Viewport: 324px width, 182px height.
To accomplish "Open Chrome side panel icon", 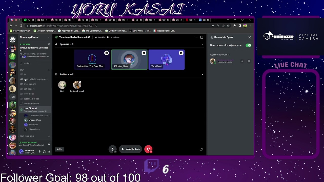I will [240, 26].
